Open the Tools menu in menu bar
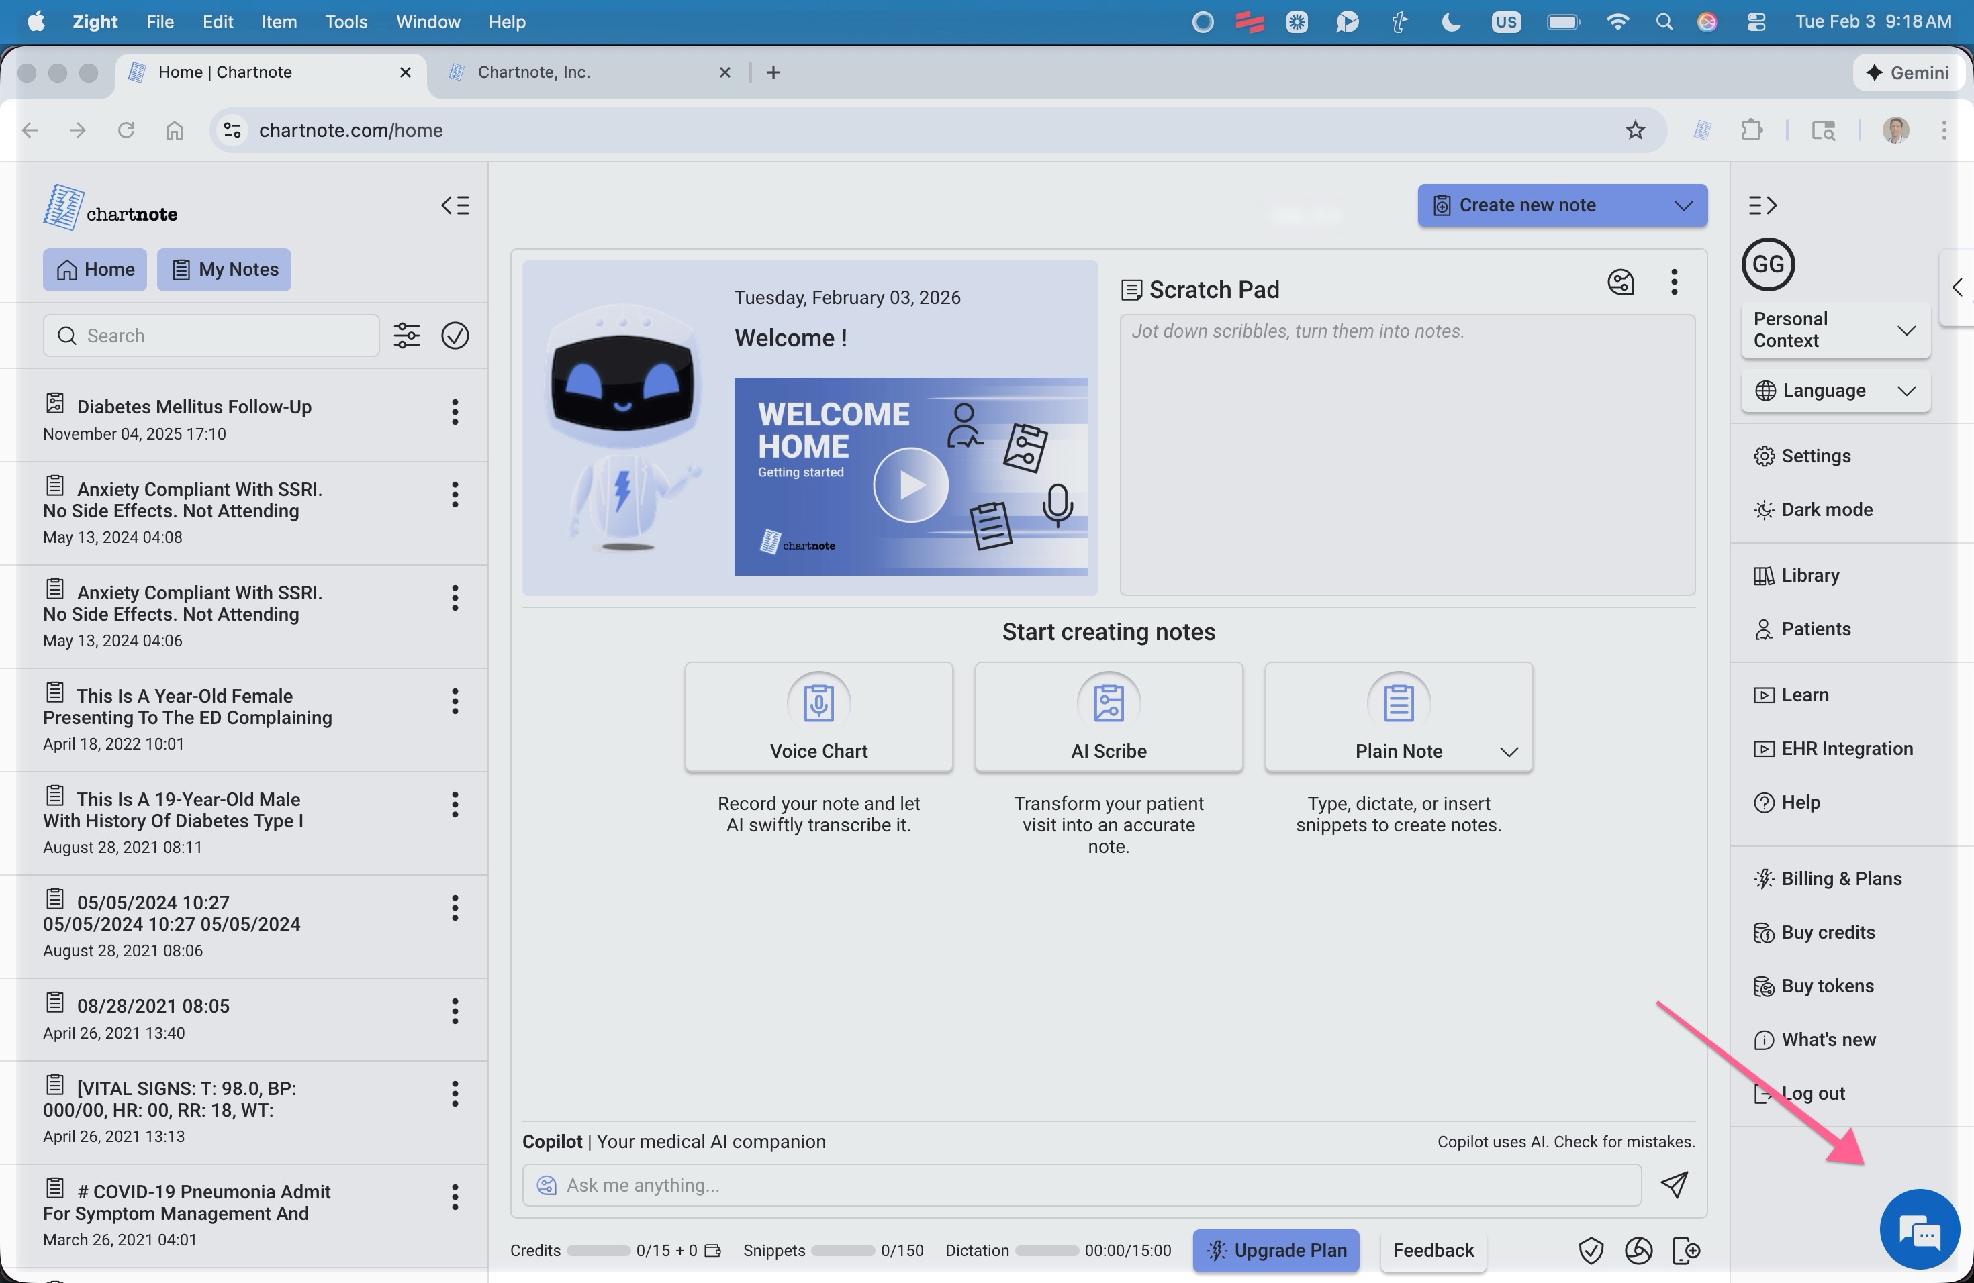Screen dimensions: 1974x1283 [346, 22]
